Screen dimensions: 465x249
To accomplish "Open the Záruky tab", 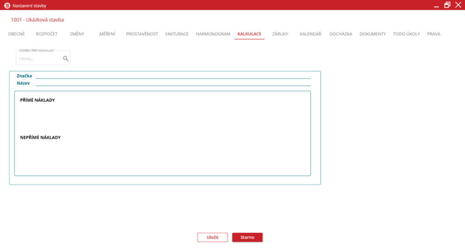I will click(x=280, y=34).
